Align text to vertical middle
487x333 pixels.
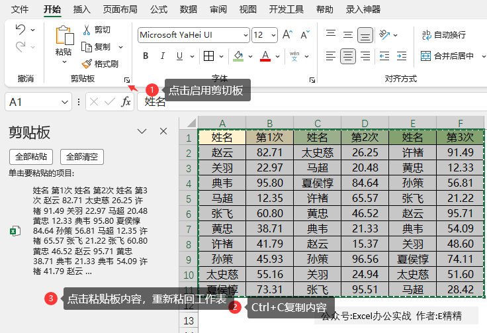click(348, 35)
